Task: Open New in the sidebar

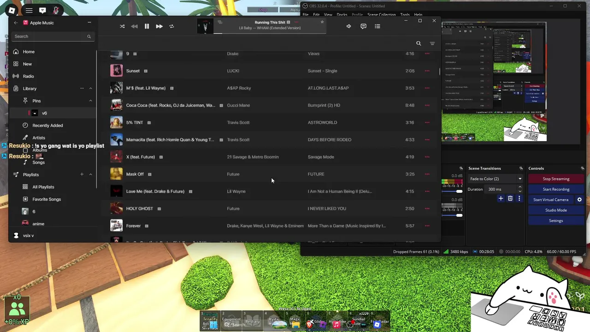Action: click(28, 64)
